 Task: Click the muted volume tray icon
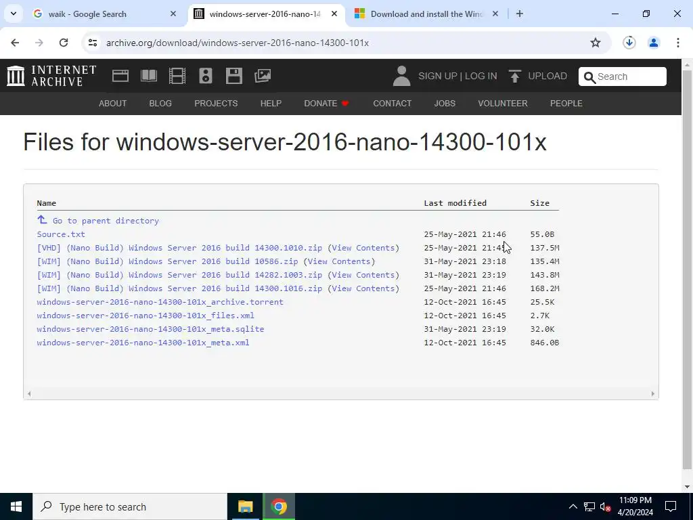pos(605,506)
